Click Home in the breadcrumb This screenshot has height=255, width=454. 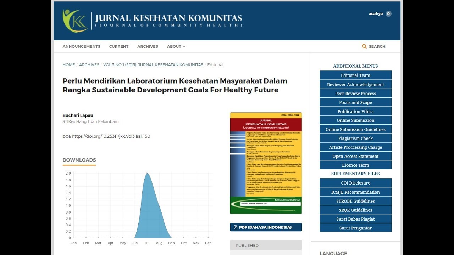(x=69, y=65)
